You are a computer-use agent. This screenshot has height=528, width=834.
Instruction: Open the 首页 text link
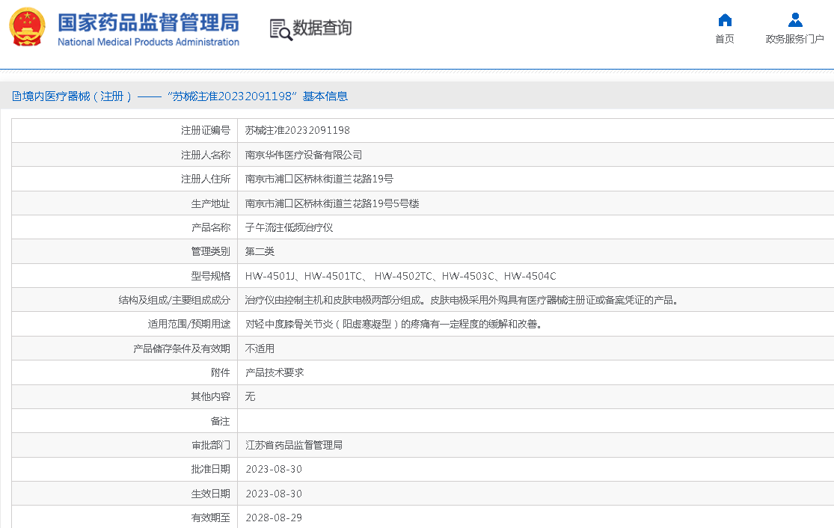724,40
